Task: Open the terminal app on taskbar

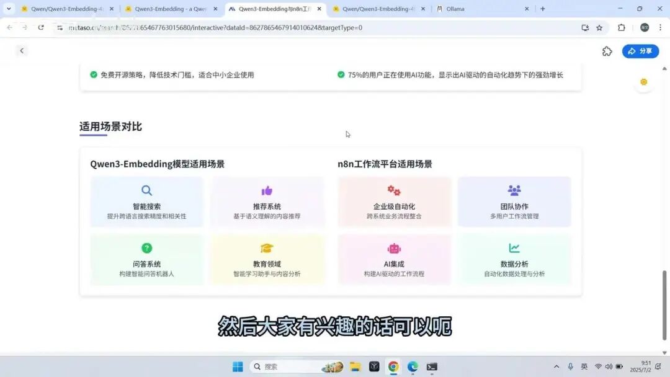Action: pos(432,366)
